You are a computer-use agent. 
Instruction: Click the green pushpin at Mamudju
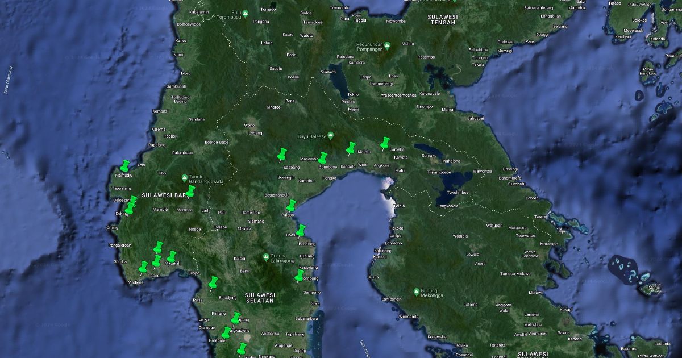point(125,166)
